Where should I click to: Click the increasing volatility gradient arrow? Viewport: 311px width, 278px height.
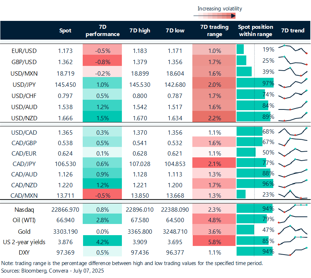coord(214,16)
